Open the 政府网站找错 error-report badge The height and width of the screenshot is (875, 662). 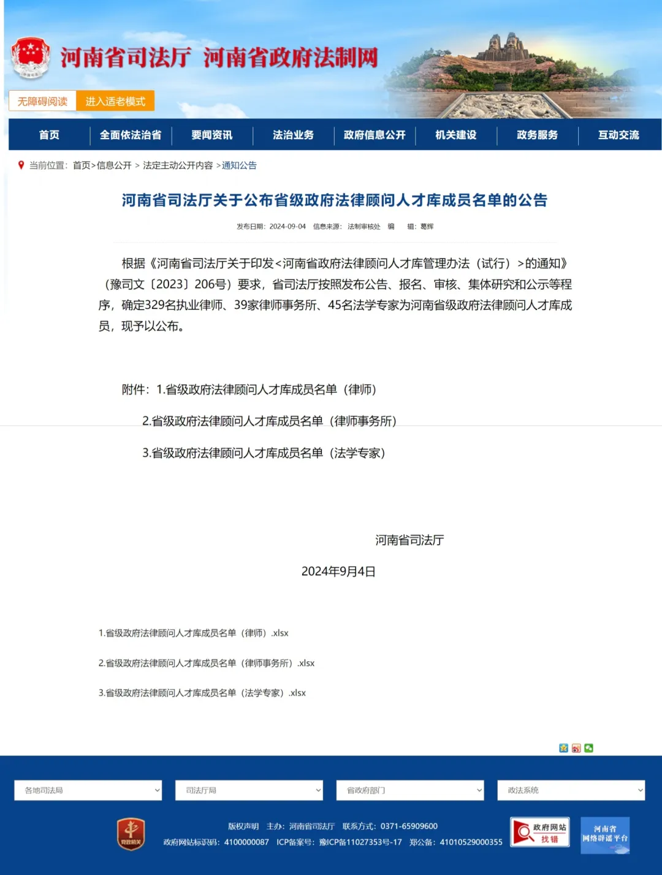coord(540,833)
